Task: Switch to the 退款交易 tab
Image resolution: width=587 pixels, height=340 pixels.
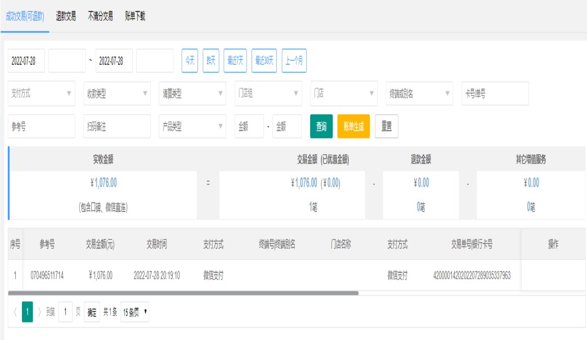Action: click(x=66, y=16)
